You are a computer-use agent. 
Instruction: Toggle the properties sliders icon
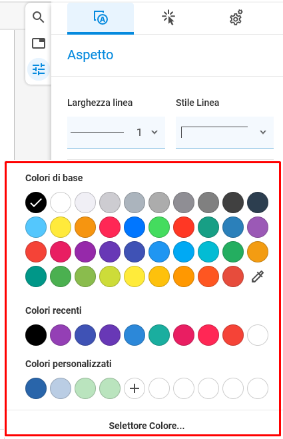click(39, 69)
